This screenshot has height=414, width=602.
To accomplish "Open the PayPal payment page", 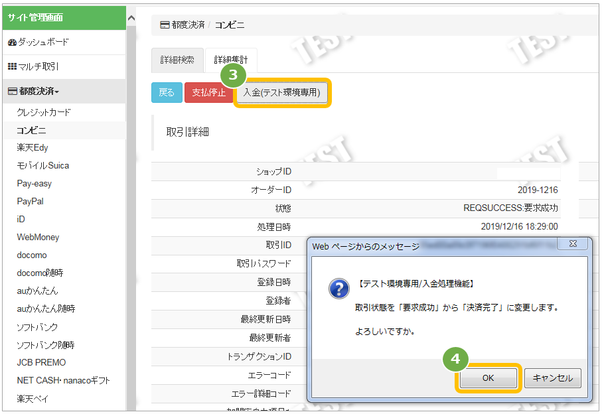I will pos(31,202).
